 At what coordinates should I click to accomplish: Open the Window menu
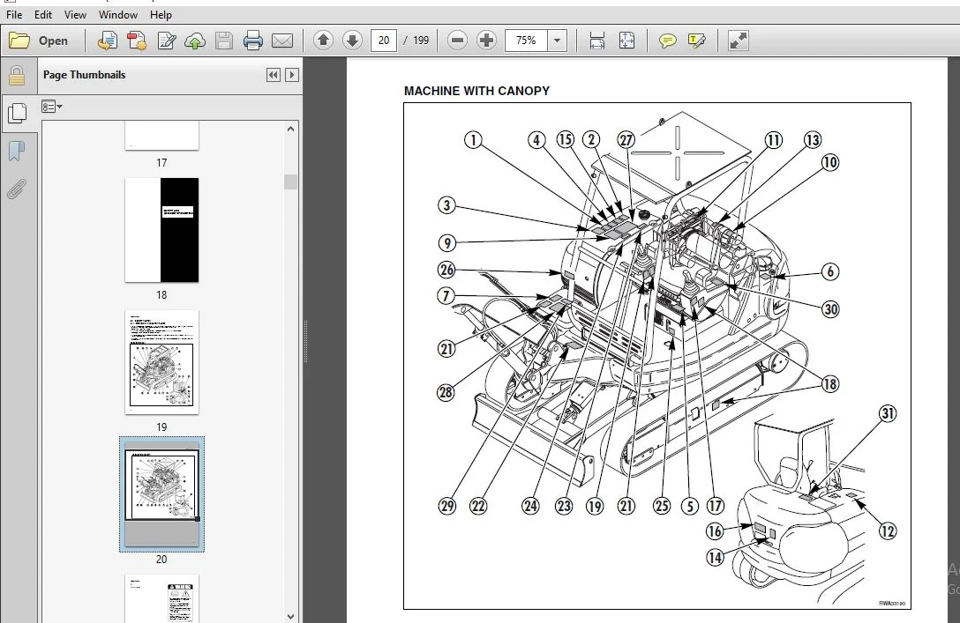(118, 15)
